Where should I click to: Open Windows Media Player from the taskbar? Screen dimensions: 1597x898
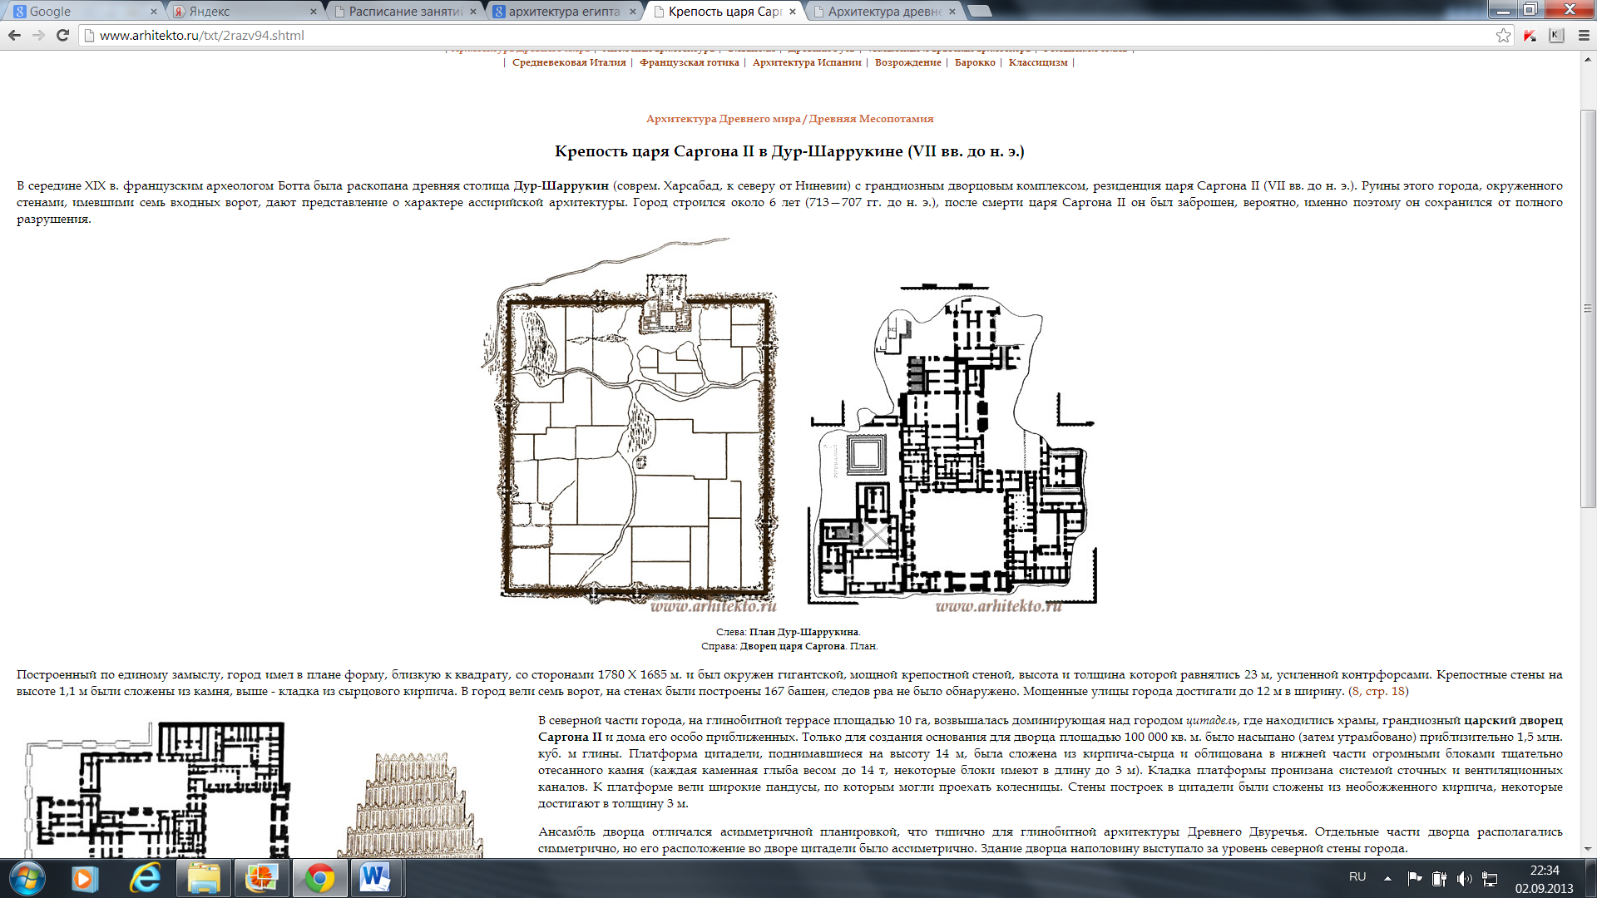85,878
